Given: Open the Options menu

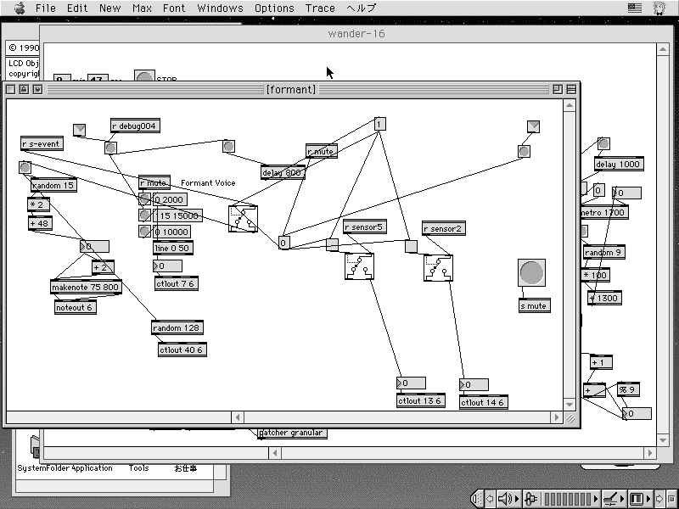Looking at the screenshot, I should [x=274, y=8].
